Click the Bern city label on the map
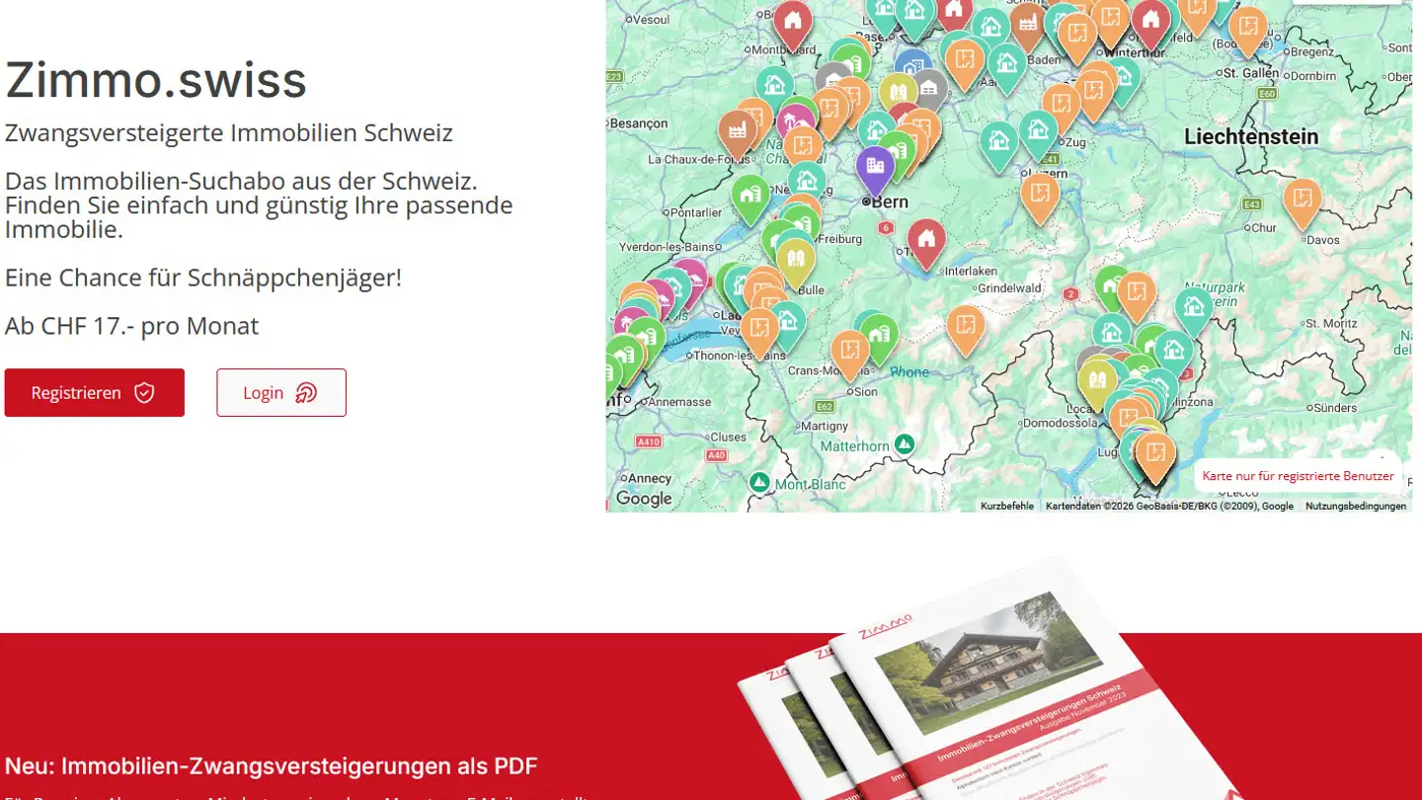The width and height of the screenshot is (1422, 800). coord(888,201)
